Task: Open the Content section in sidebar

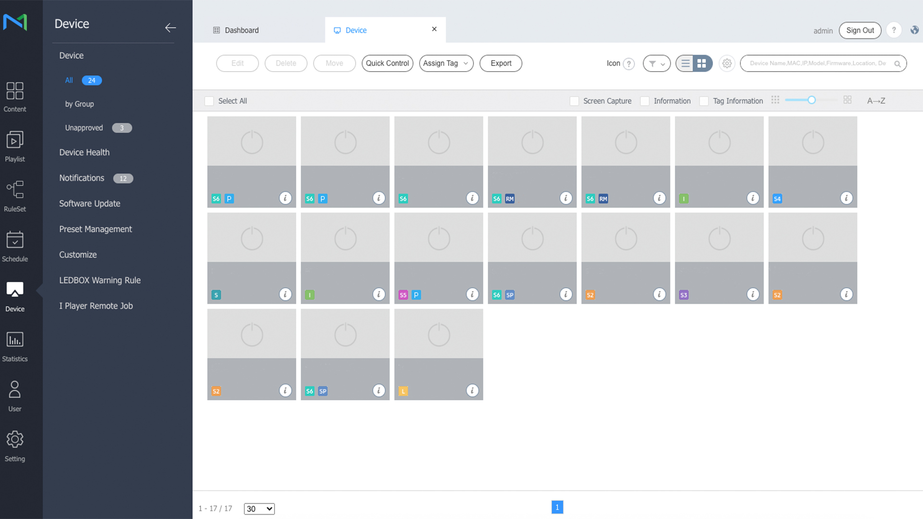Action: pyautogui.click(x=15, y=96)
